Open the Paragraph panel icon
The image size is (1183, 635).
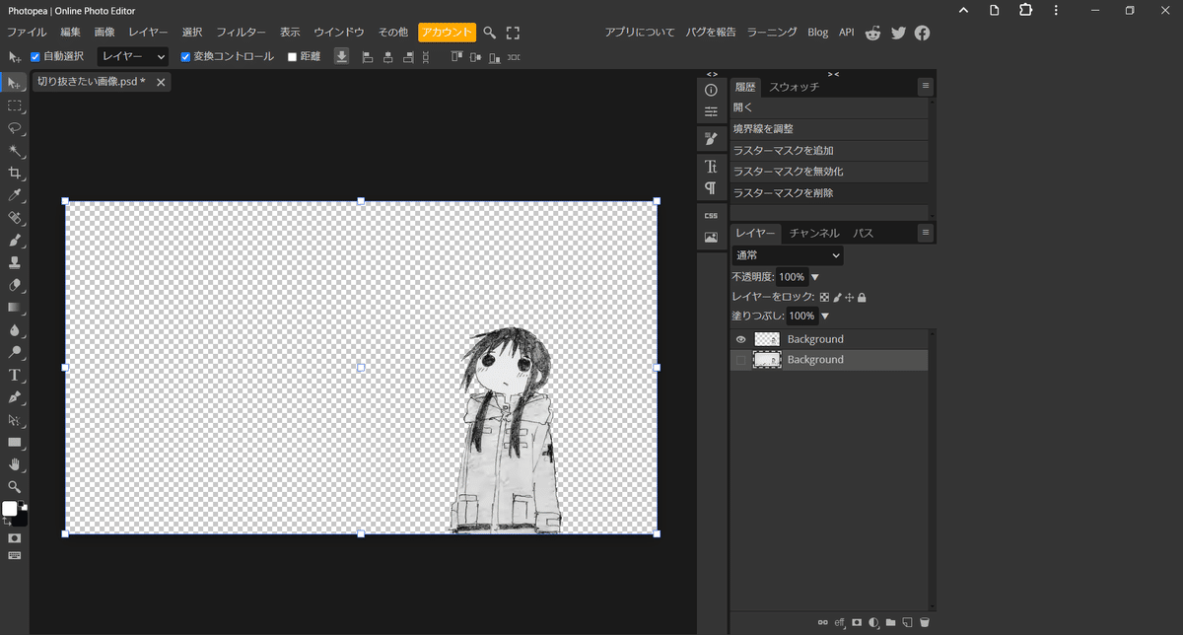click(711, 187)
